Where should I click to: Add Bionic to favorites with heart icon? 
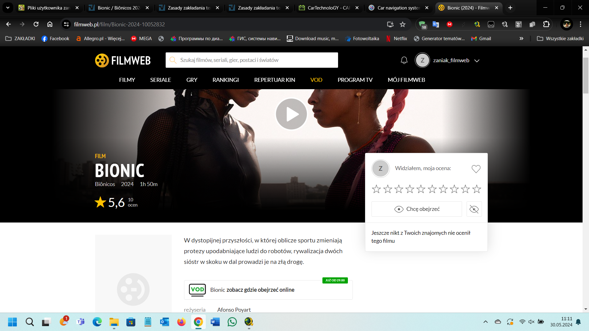tap(476, 169)
